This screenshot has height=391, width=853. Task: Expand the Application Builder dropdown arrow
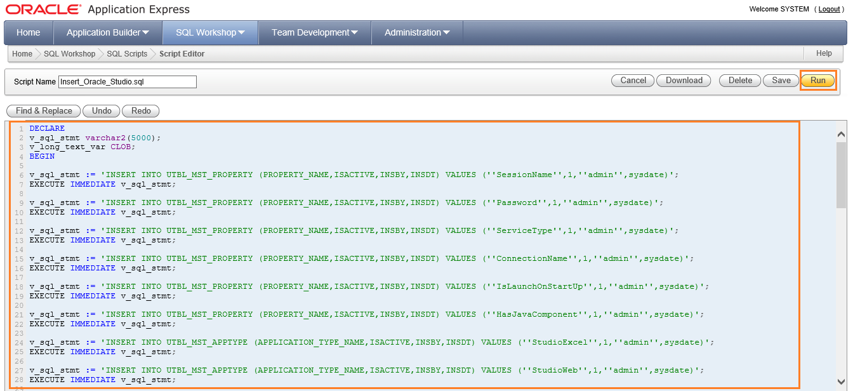[146, 33]
